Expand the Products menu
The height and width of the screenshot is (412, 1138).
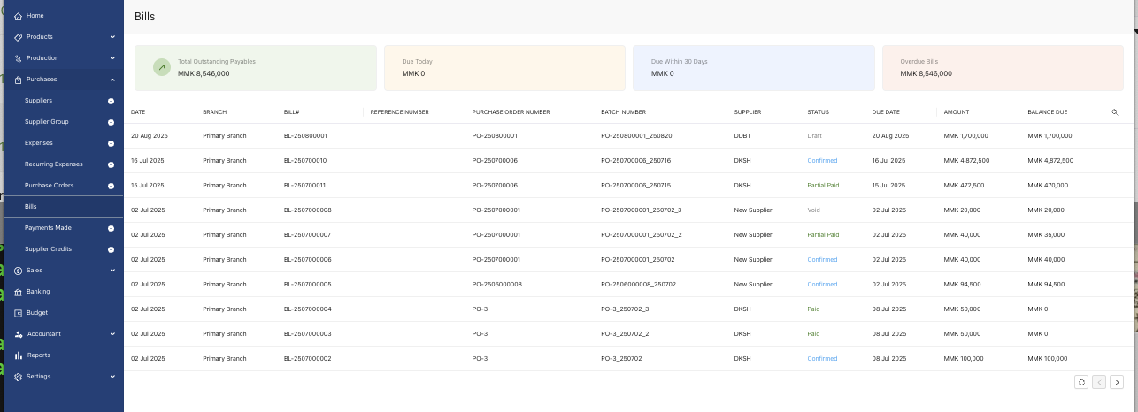point(112,37)
